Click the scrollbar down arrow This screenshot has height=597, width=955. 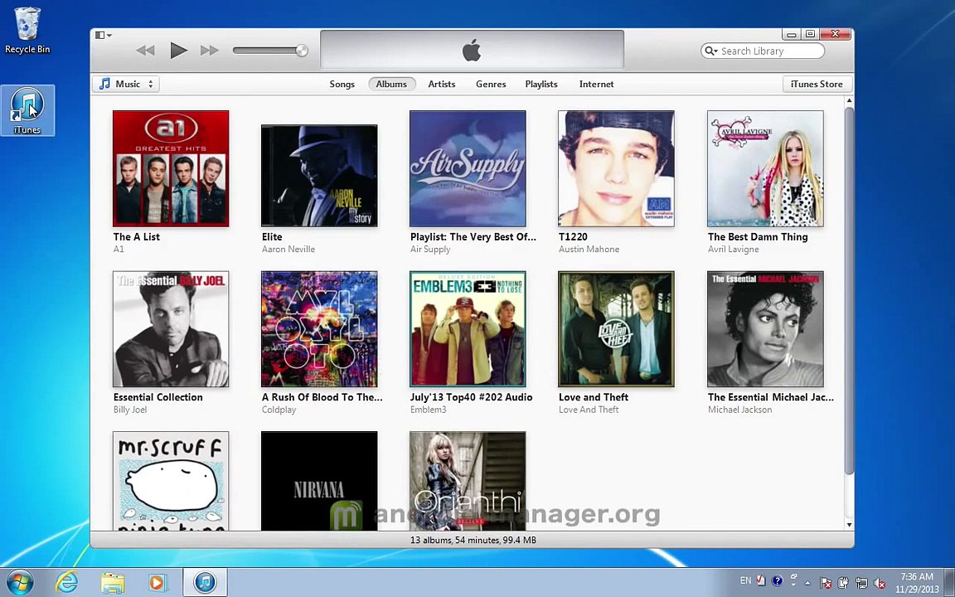coord(849,525)
